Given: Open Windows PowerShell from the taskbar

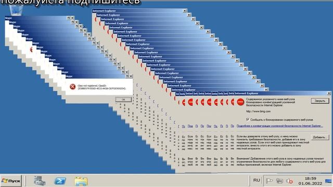Looking at the screenshot, I should click(x=60, y=181).
